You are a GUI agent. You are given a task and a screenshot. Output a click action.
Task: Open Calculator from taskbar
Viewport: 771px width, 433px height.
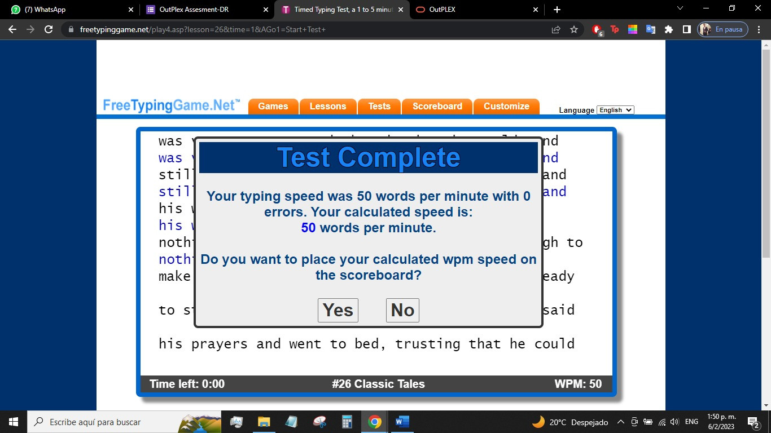[x=347, y=422]
